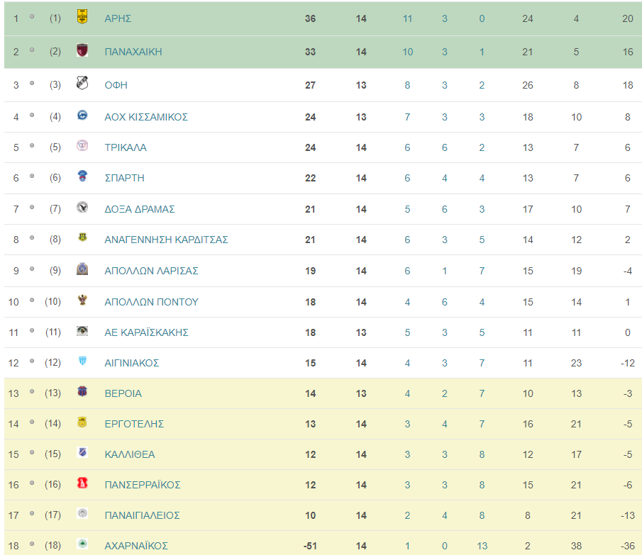Open the ΠΑΝΑΙΓΙΑΛΕΙΟΣ team link
The width and height of the screenshot is (642, 555).
[x=143, y=515]
